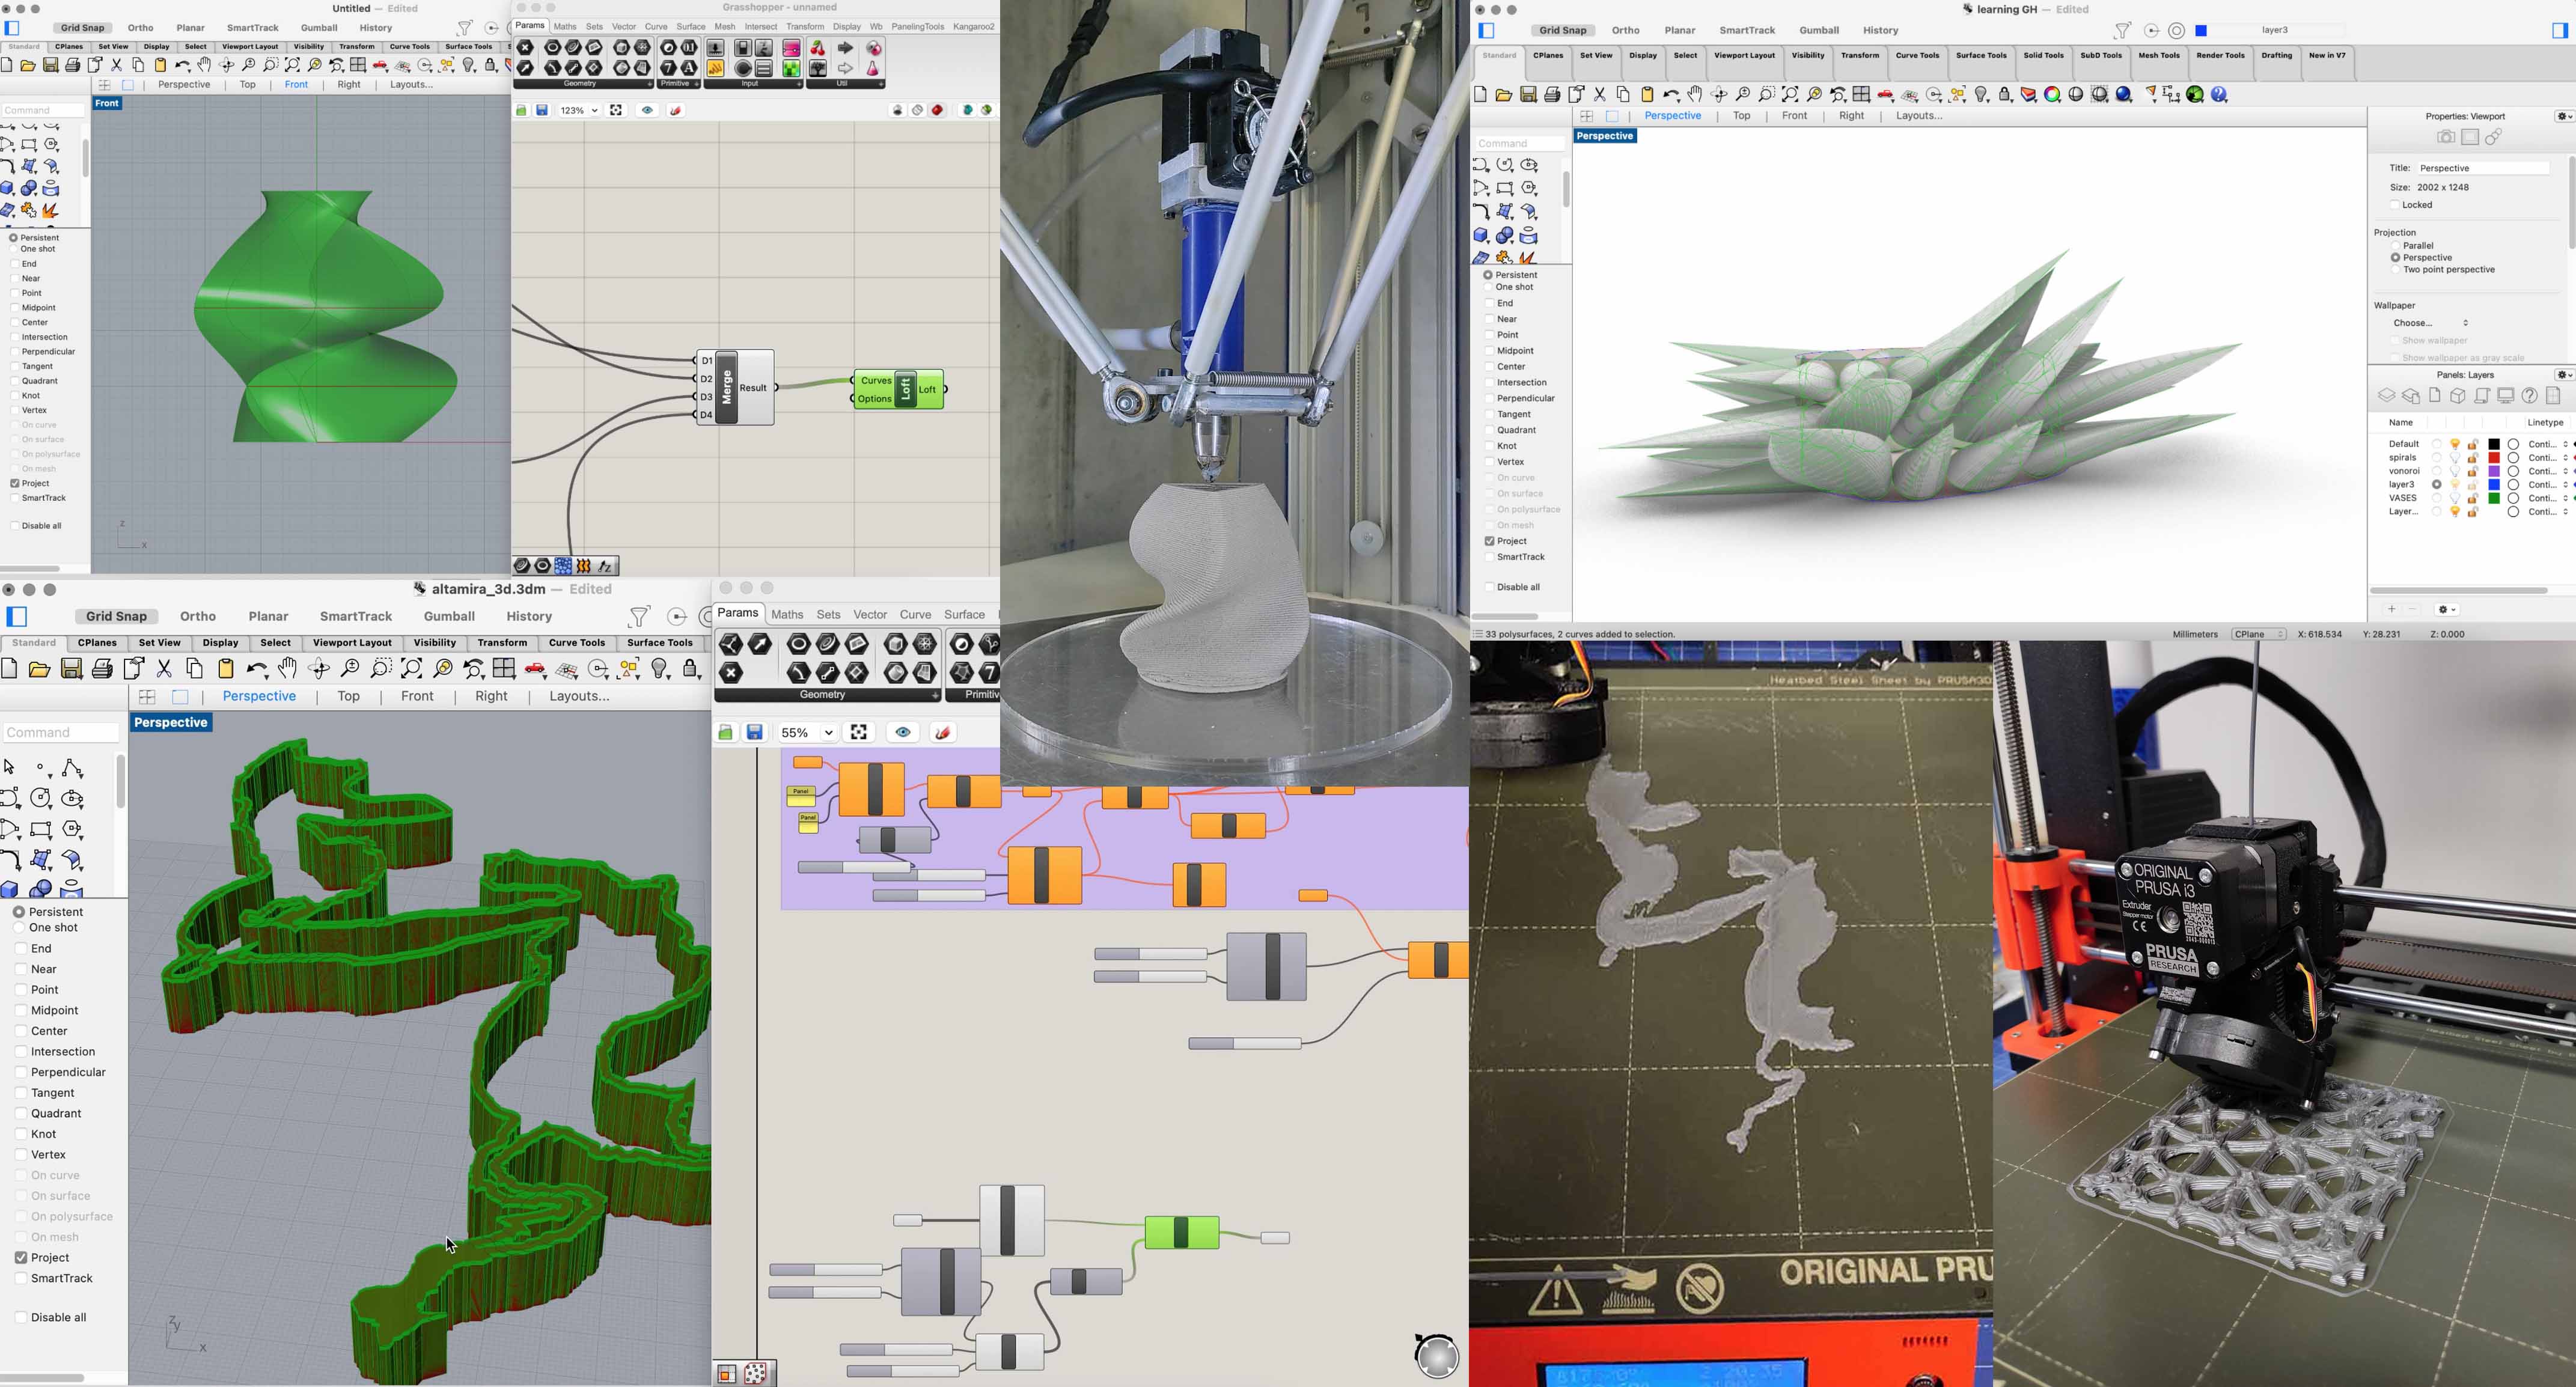
Task: Open linetype dropdown for VASES layer
Action: (2548, 498)
